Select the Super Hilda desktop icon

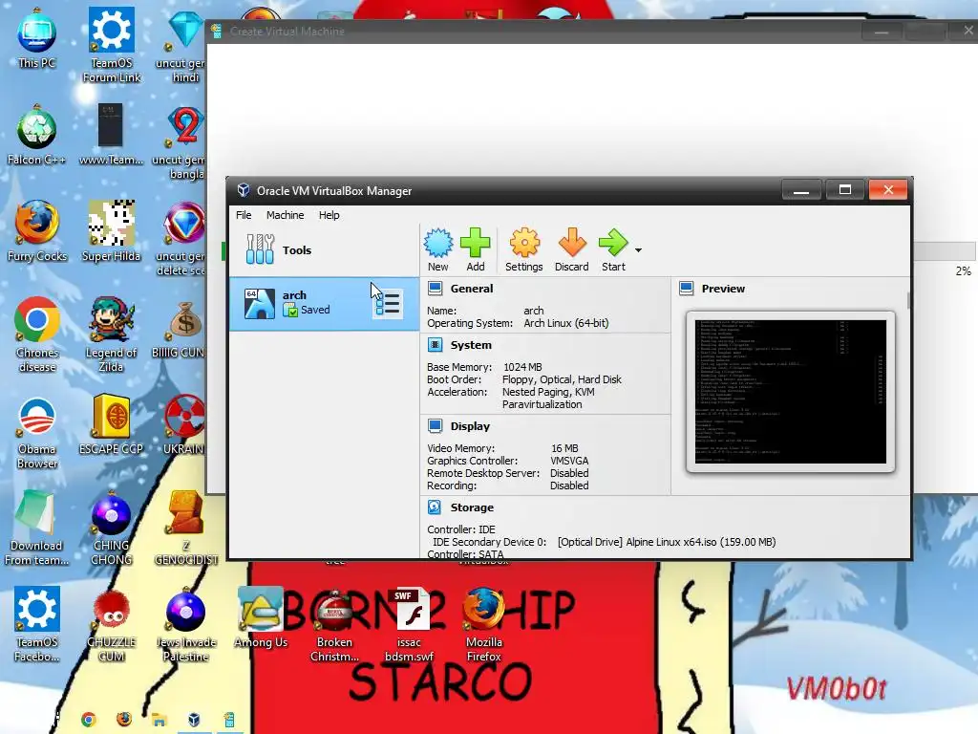pos(111,231)
